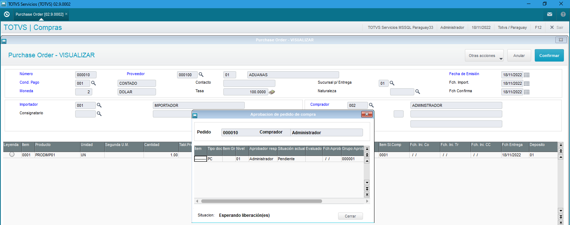This screenshot has width=570, height=225.
Task: Click the F12 parameters shortcut
Action: pos(538,27)
